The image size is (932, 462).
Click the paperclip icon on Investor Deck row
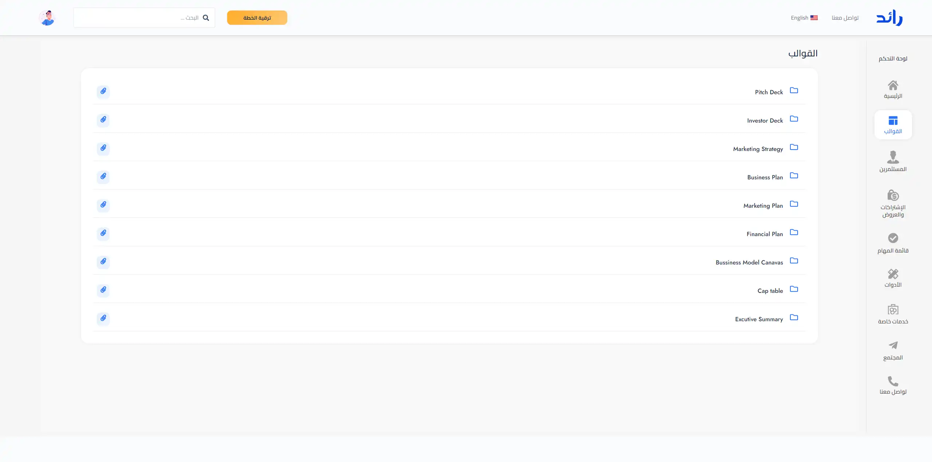point(103,120)
